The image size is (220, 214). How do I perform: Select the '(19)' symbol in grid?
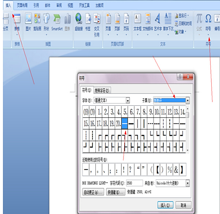tap(86, 112)
